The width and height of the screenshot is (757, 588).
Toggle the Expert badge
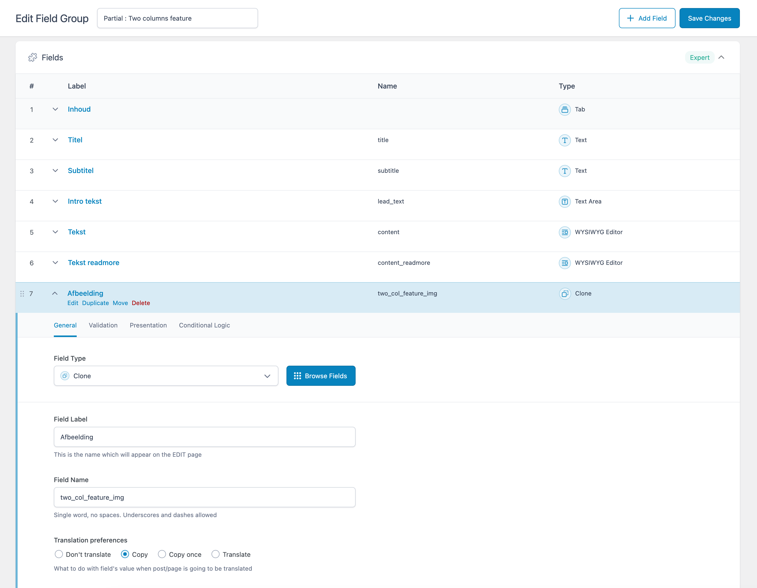point(699,58)
